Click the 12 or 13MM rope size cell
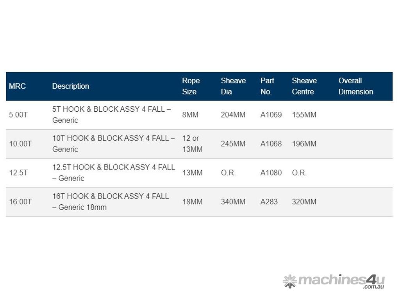The image size is (400, 300). point(192,144)
